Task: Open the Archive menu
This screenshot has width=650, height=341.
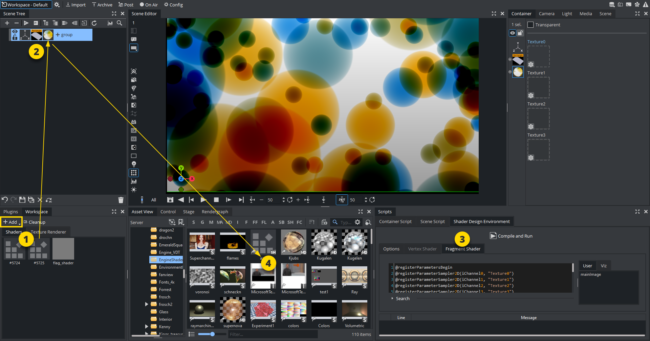Action: pyautogui.click(x=102, y=5)
